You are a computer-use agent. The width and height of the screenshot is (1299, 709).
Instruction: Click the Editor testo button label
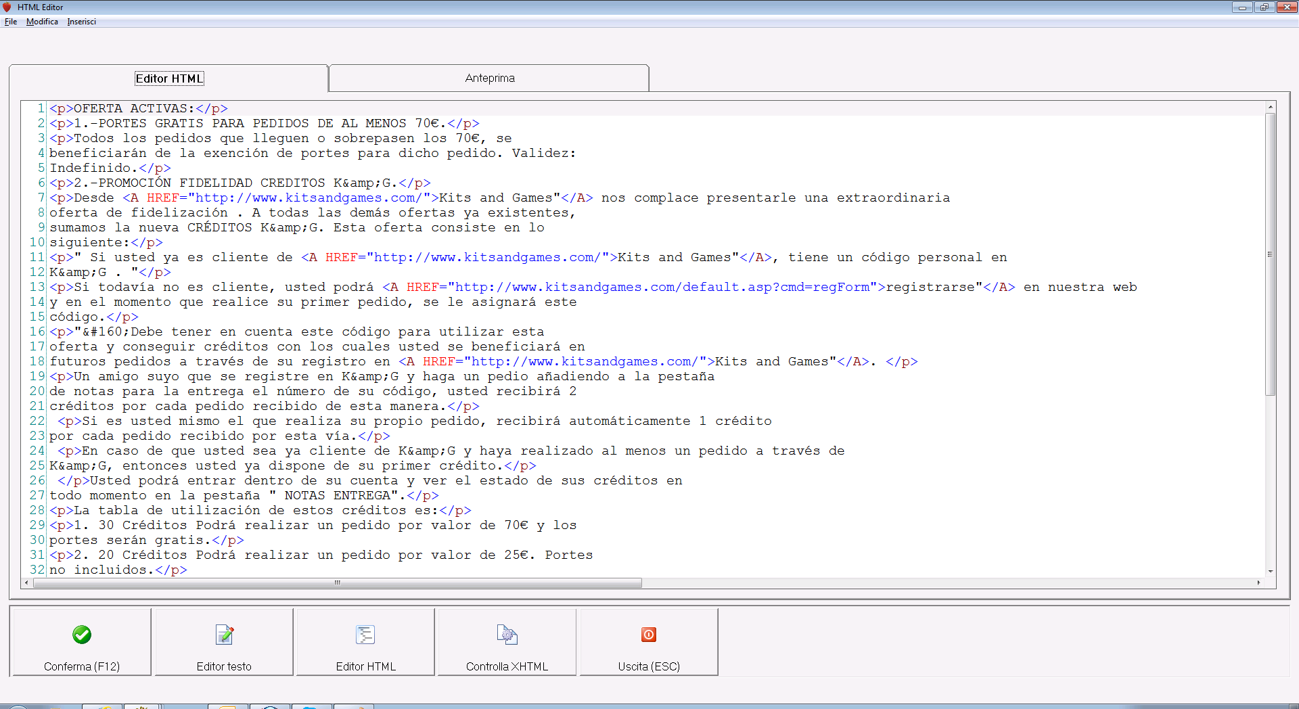pos(224,666)
